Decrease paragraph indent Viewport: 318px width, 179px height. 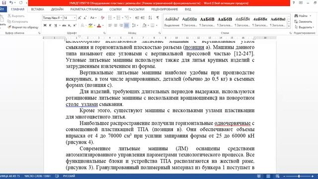(137, 18)
